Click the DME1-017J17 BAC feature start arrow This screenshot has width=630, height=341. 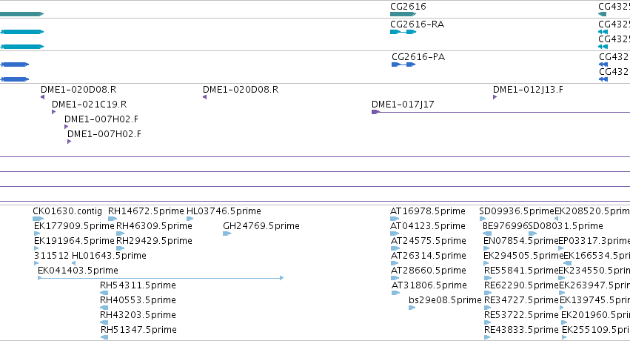click(375, 112)
